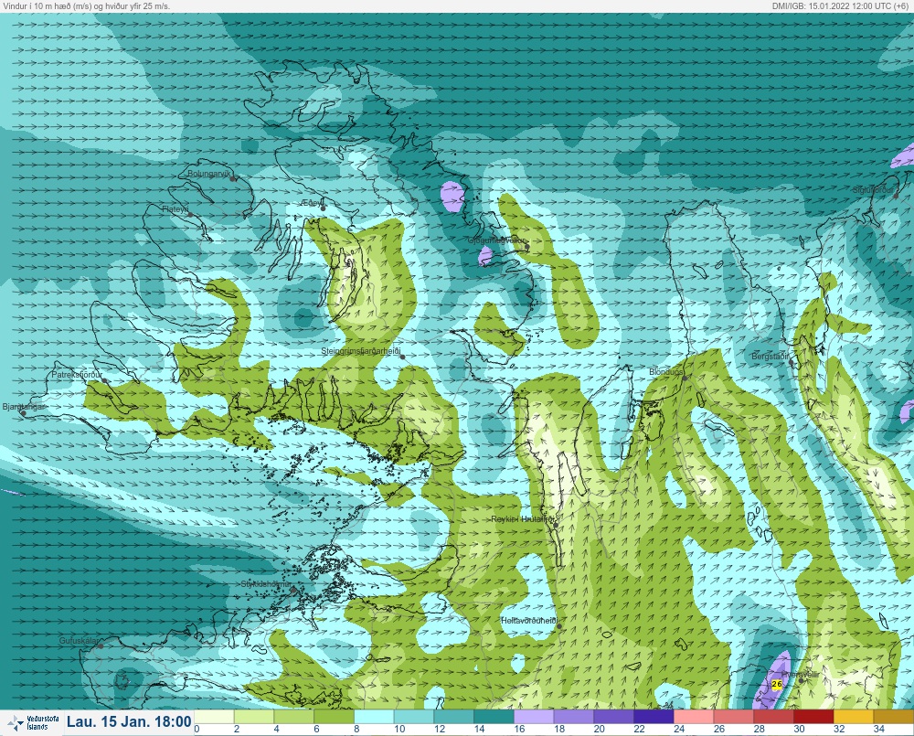Click the Steingrímsfjarðarheiði place name label
The width and height of the screenshot is (914, 736).
361,352
